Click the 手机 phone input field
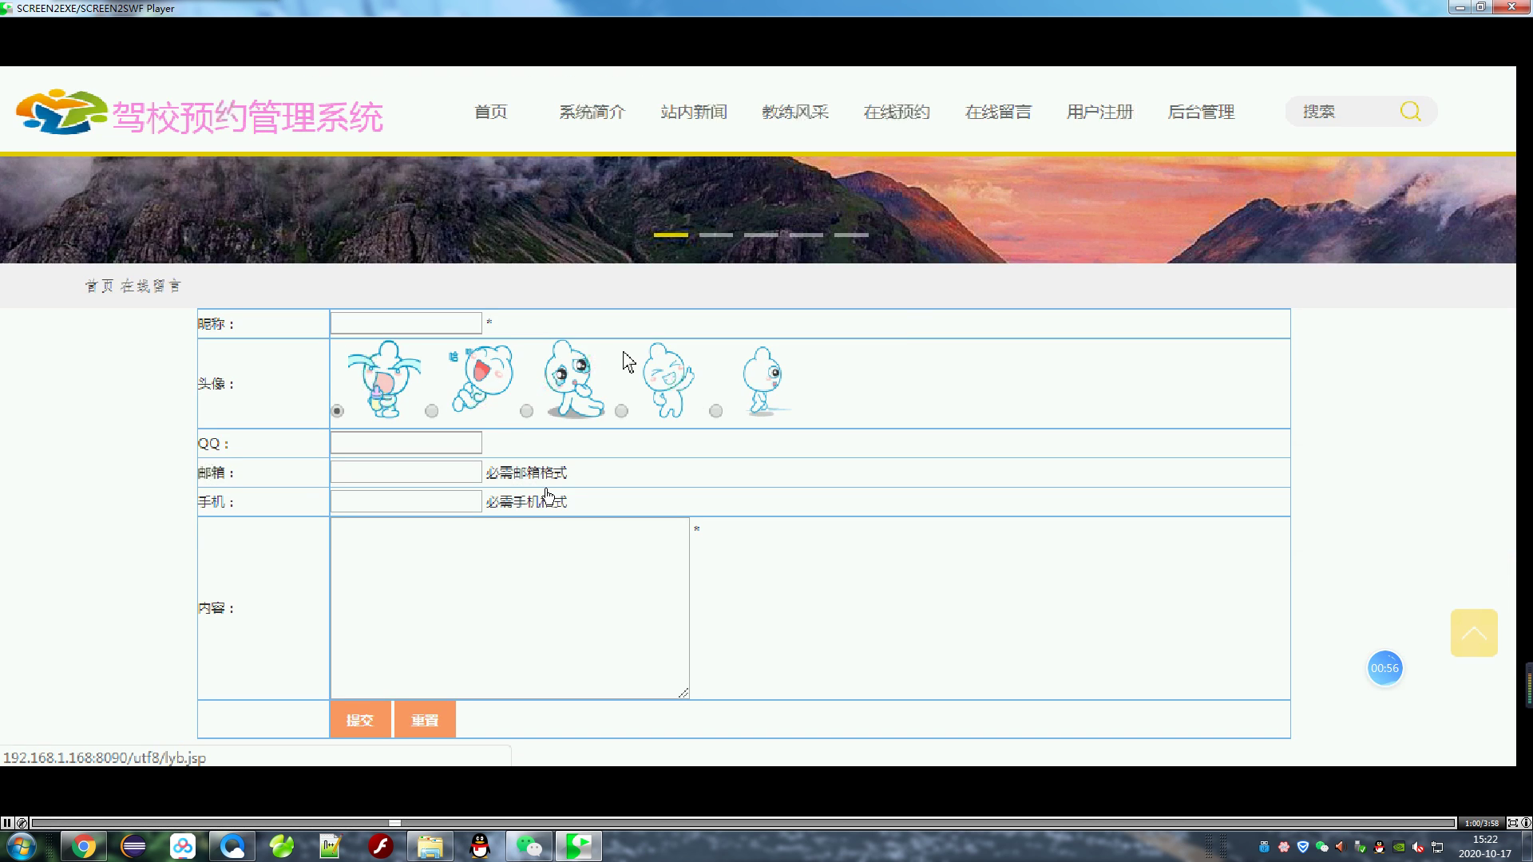 click(x=406, y=501)
